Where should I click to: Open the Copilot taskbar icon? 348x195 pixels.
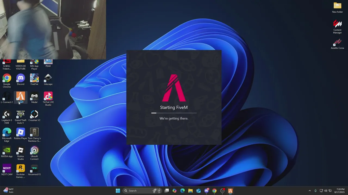coord(175,191)
